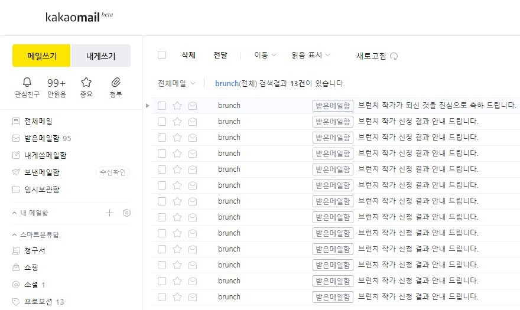
Task: Click the 새로고침 refresh button
Action: (377, 56)
